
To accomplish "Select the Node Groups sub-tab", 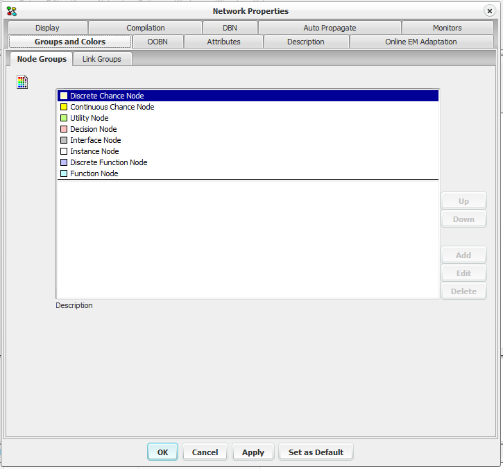I will [x=42, y=59].
